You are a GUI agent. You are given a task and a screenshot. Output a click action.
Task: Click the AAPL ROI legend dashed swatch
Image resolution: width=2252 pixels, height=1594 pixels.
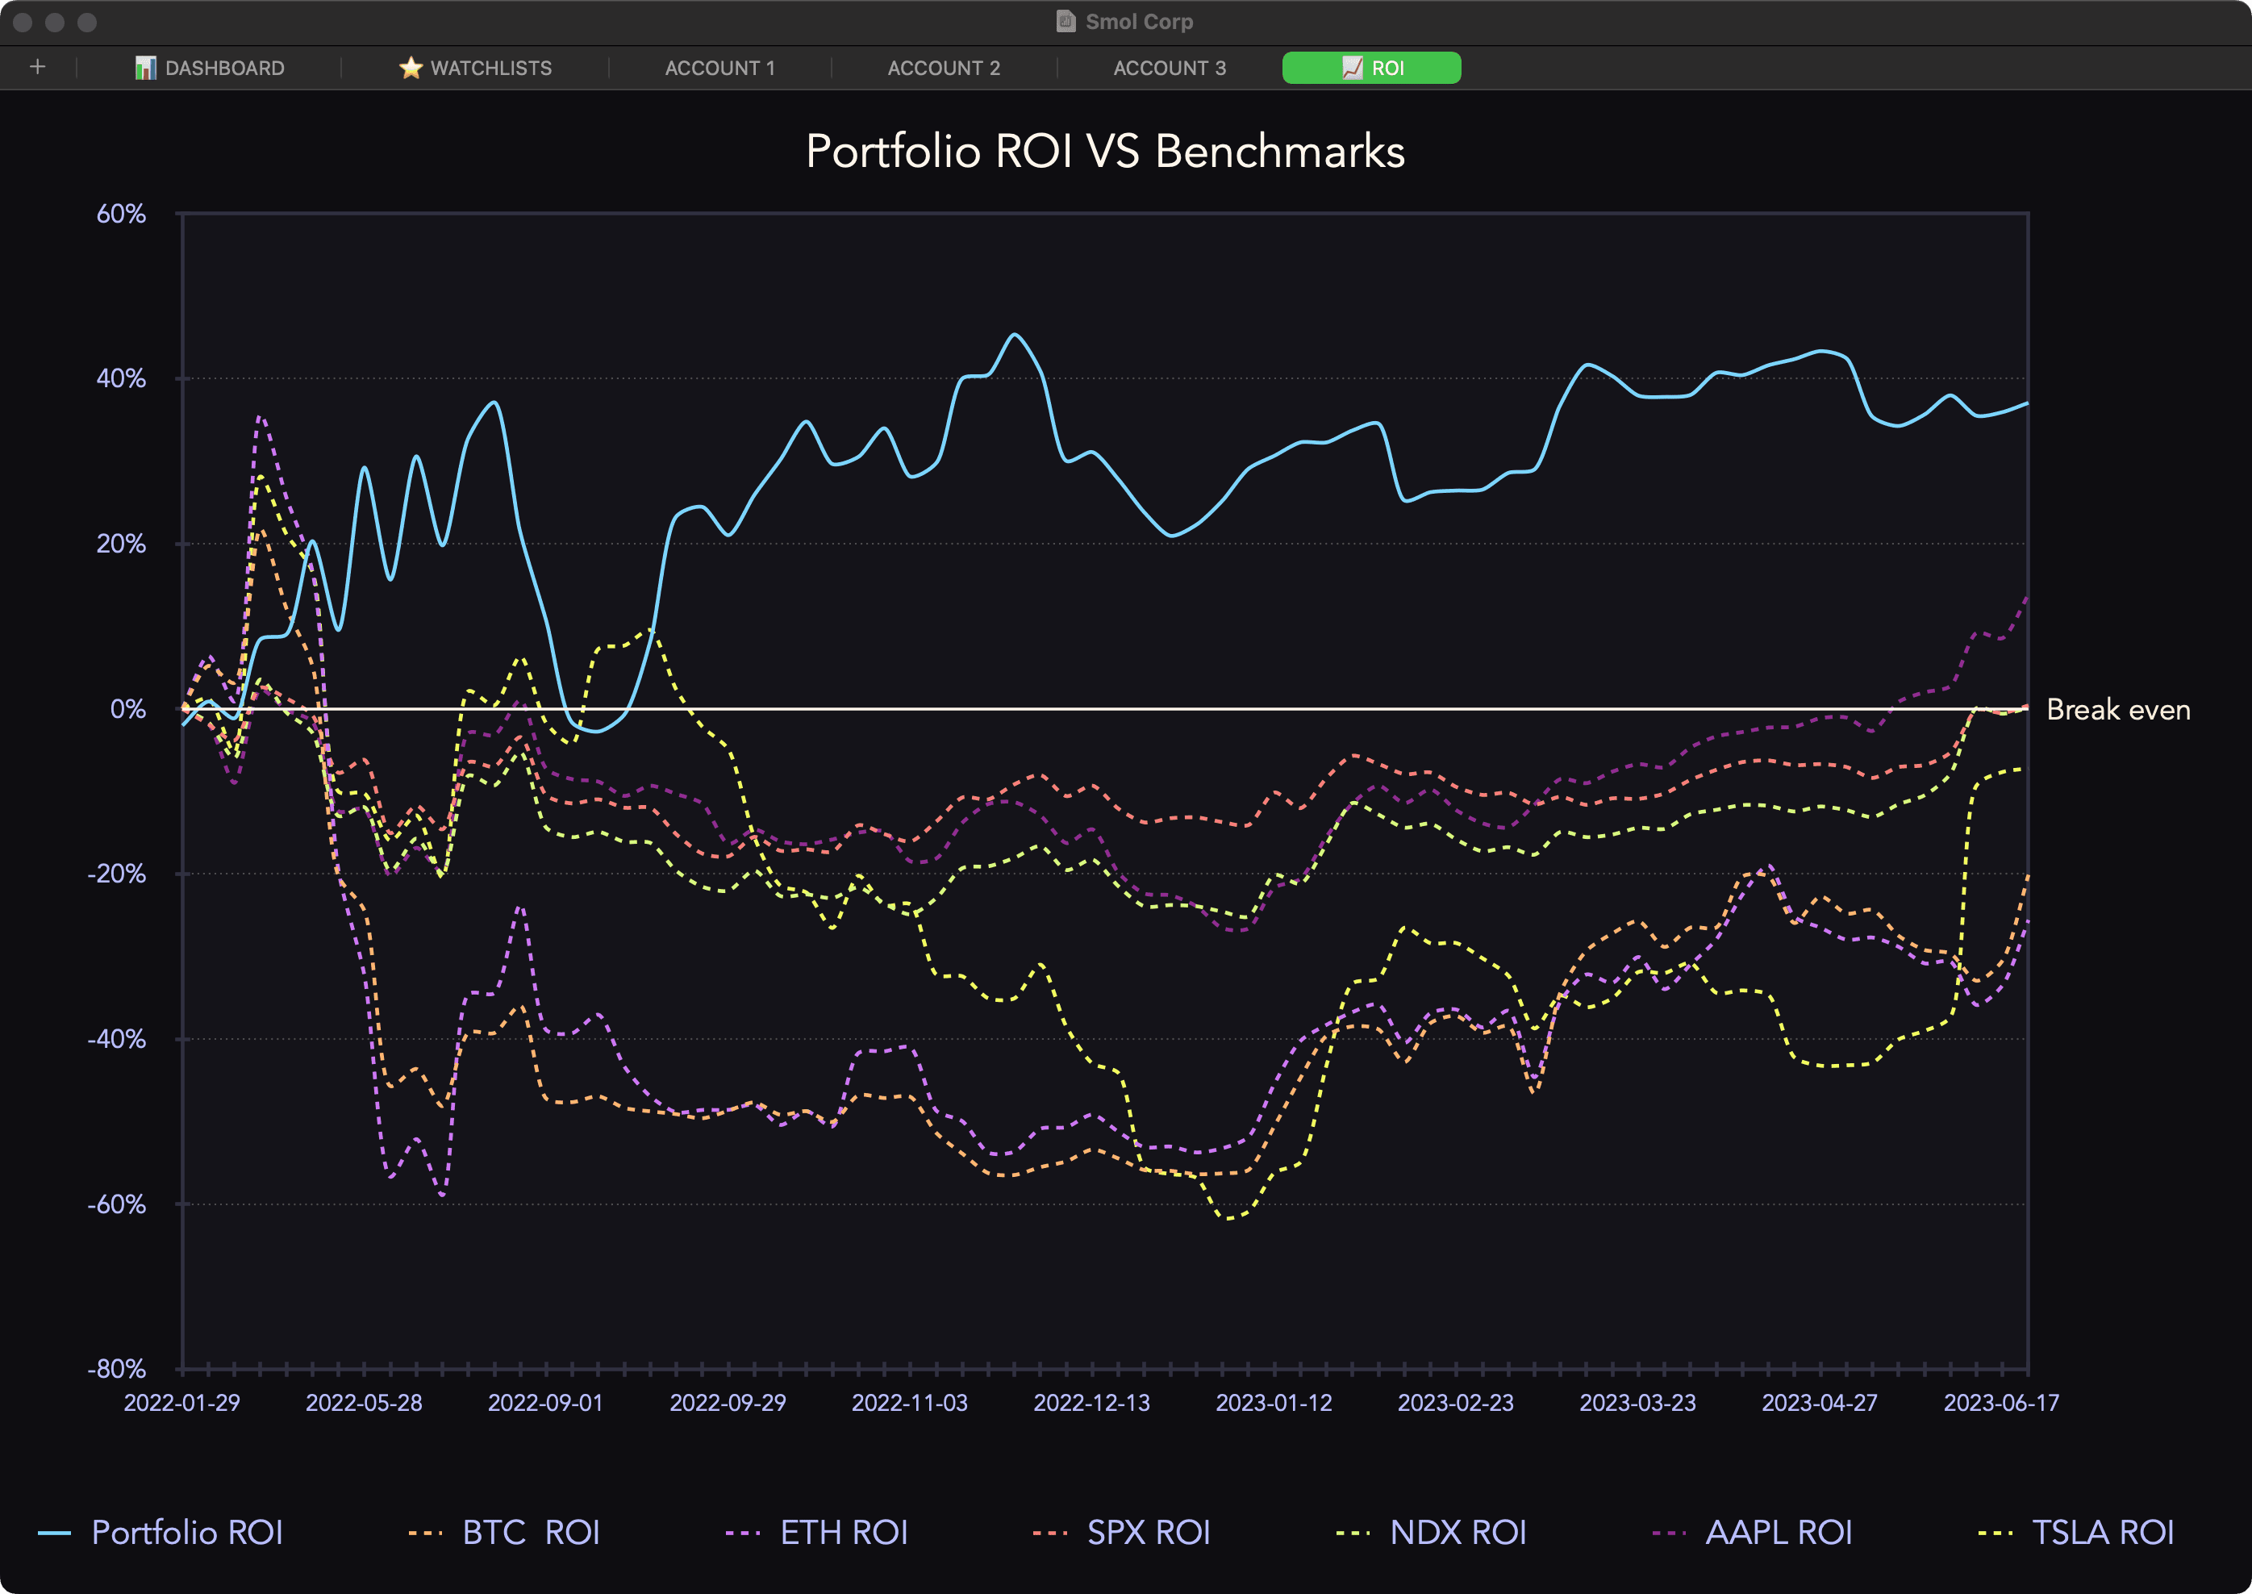point(1669,1533)
